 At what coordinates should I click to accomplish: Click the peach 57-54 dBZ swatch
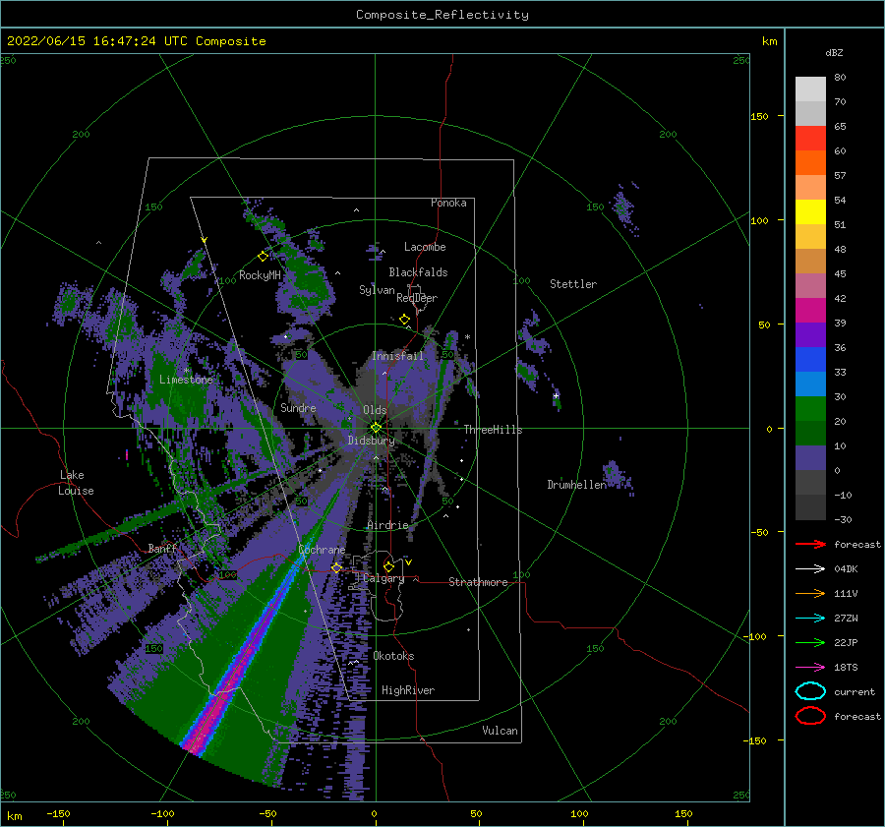pyautogui.click(x=810, y=188)
